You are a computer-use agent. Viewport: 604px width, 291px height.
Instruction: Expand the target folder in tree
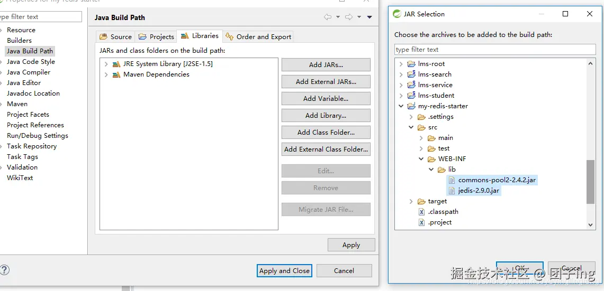tap(411, 201)
